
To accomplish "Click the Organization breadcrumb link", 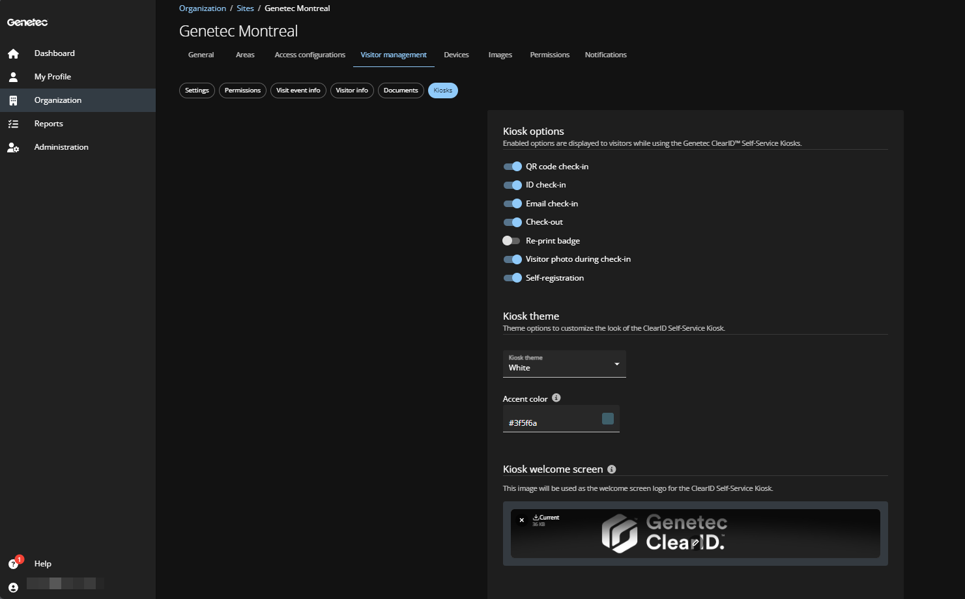I will pyautogui.click(x=203, y=8).
